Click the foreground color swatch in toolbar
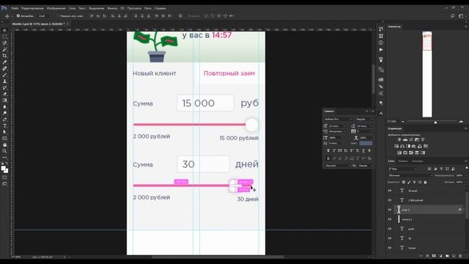 click(3, 169)
